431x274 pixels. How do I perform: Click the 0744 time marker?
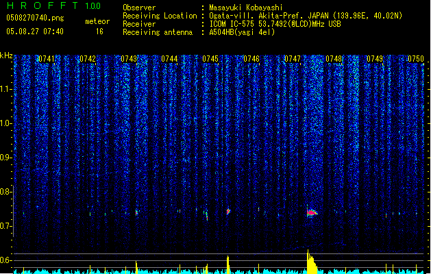point(169,59)
